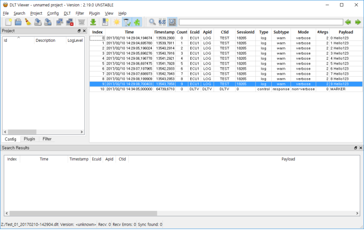Viewport: 364px width, 245px height.
Task: Click the search combo box in toolbar
Action: [260, 22]
